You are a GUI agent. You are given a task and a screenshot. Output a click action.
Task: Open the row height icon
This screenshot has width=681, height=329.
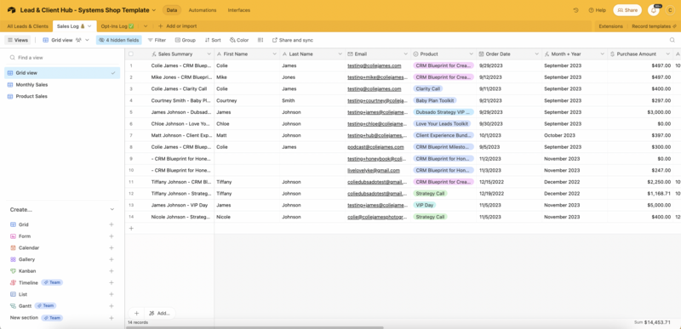click(x=260, y=40)
